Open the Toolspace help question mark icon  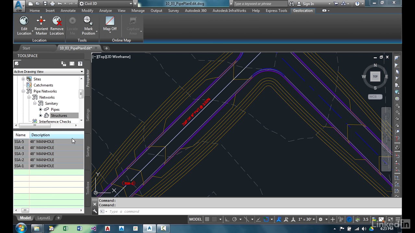tap(80, 64)
